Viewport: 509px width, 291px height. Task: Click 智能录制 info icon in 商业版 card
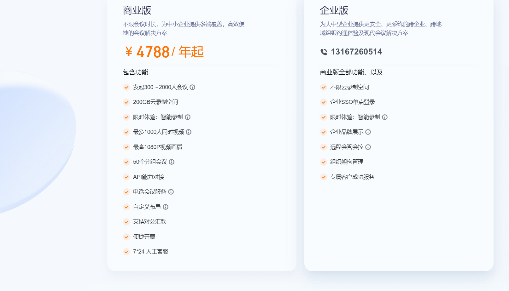pos(188,117)
